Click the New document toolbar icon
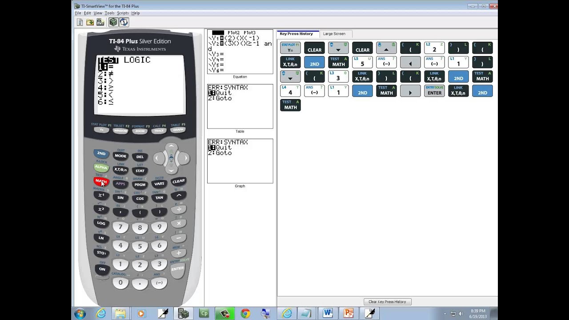The image size is (569, 320). tap(80, 22)
